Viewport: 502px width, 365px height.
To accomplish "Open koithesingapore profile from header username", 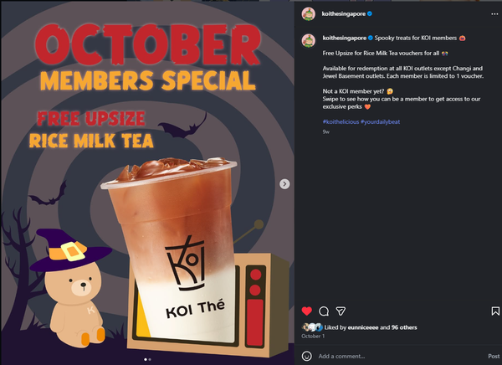I will (x=344, y=13).
